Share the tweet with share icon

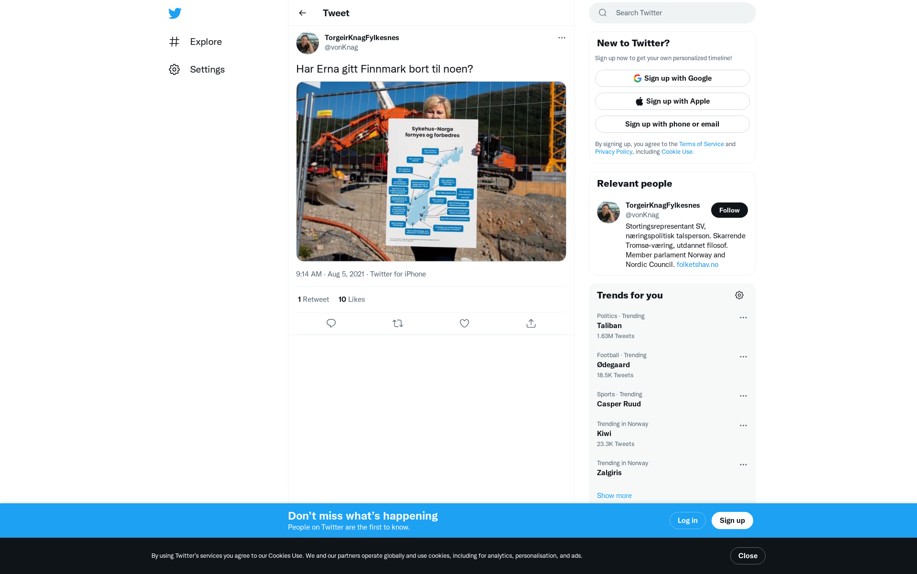tap(531, 323)
